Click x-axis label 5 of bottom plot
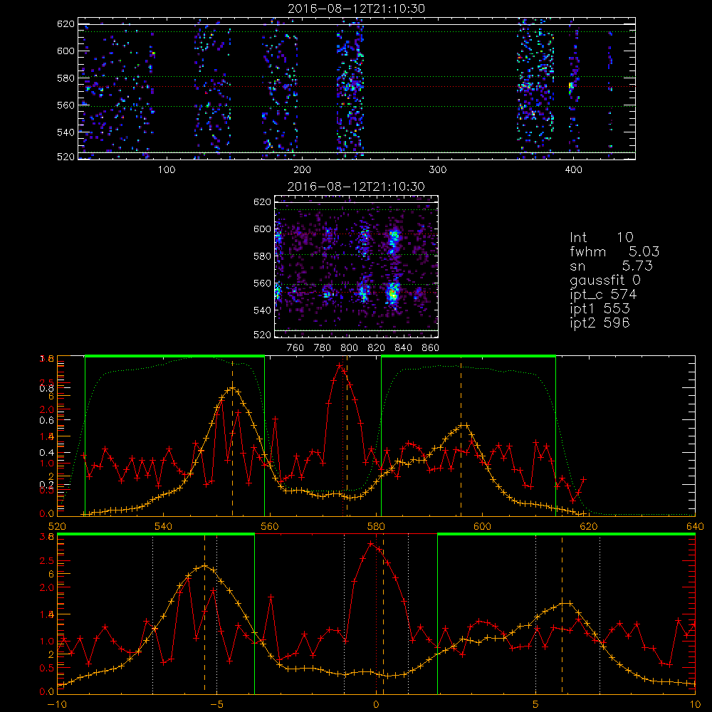 pos(536,705)
